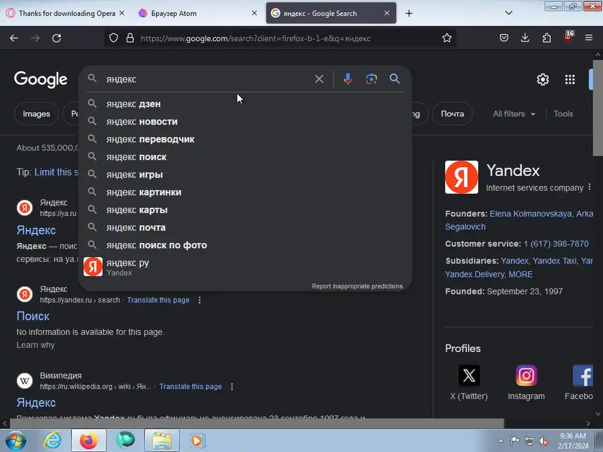The image size is (603, 452).
Task: Open founder Elena Kolmanovskaya link
Action: coord(531,214)
